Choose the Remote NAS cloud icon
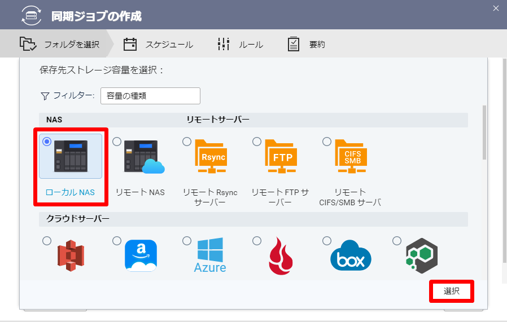Image resolution: width=507 pixels, height=322 pixels. [144, 157]
